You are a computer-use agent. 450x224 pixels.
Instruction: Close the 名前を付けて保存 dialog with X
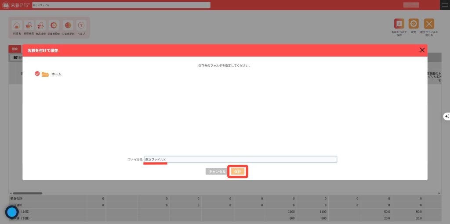click(422, 50)
